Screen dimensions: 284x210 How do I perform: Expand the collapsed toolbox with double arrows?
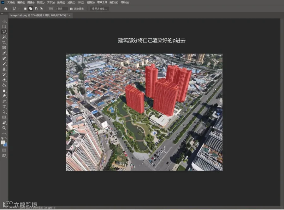[2, 14]
